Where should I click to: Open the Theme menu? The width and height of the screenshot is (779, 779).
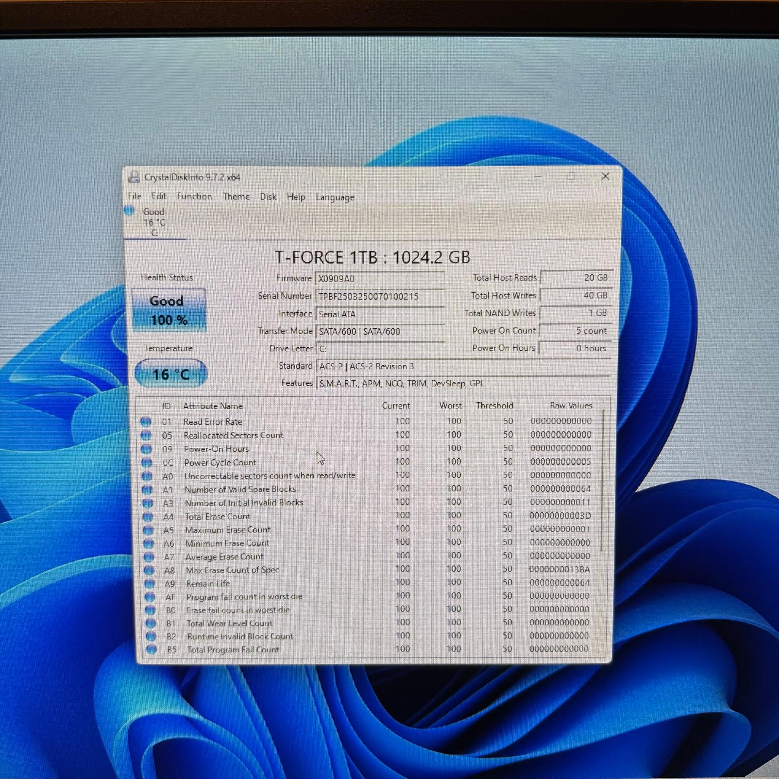(x=236, y=196)
